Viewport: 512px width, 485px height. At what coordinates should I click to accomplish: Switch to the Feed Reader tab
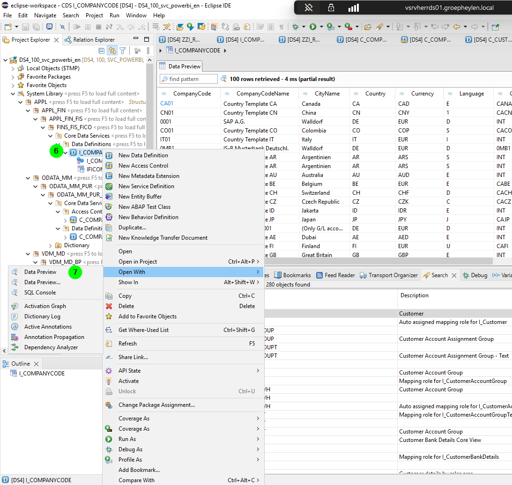click(336, 275)
